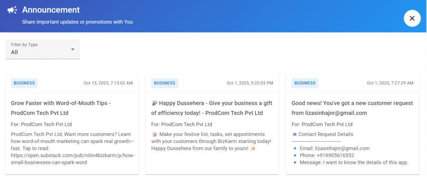Click timestamp Oct 13, 2025, 7:13:02 AM
This screenshot has height=176, width=427.
pyautogui.click(x=108, y=83)
